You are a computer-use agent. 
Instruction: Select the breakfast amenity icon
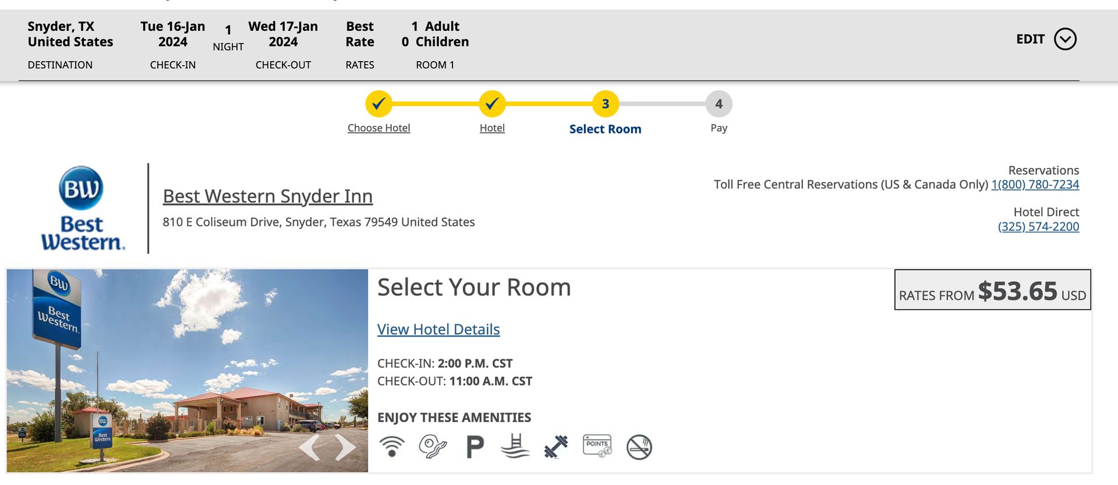pyautogui.click(x=433, y=447)
